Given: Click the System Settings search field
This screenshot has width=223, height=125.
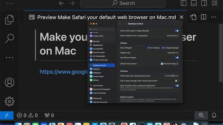Looking at the screenshot, I should click(102, 29).
